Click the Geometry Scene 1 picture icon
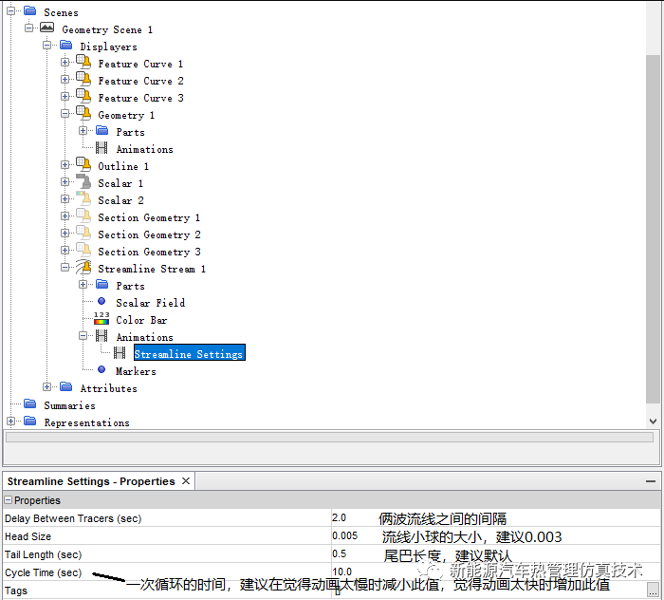Viewport: 664px width, 600px height. click(x=47, y=28)
